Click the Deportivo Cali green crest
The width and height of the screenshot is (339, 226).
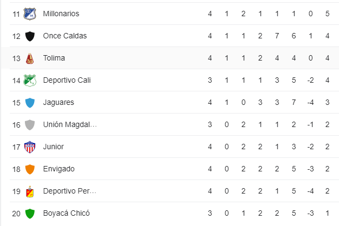pyautogui.click(x=30, y=81)
